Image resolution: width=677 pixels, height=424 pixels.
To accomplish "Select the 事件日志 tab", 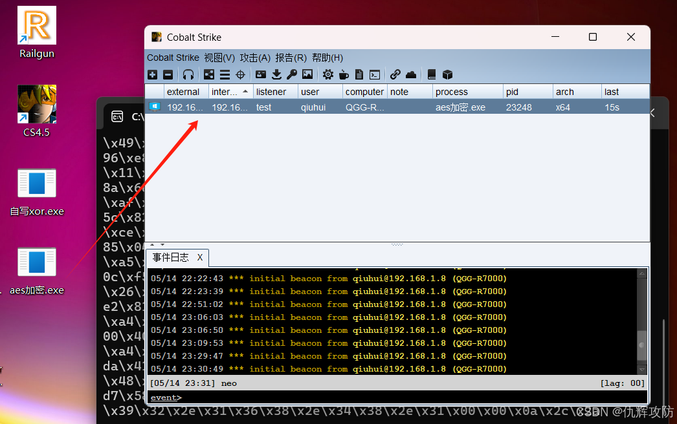I will 171,257.
